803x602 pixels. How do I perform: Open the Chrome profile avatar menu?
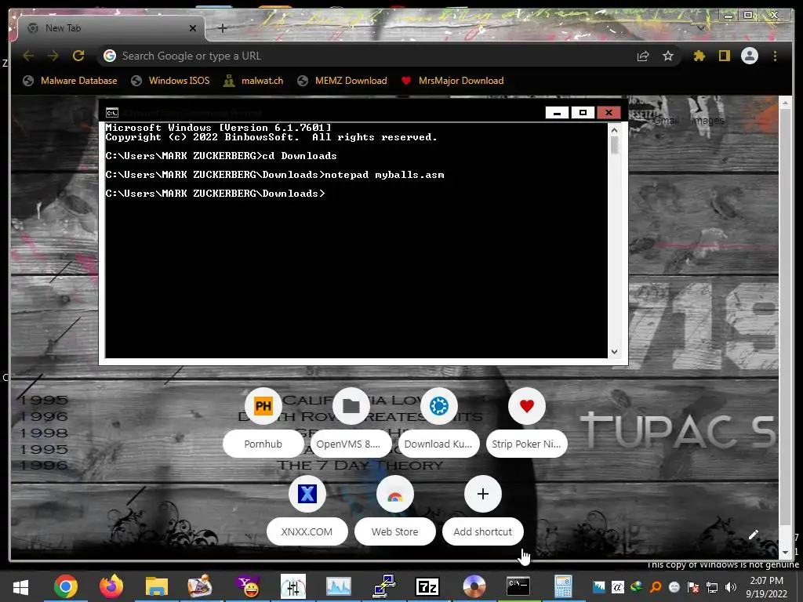(x=750, y=56)
